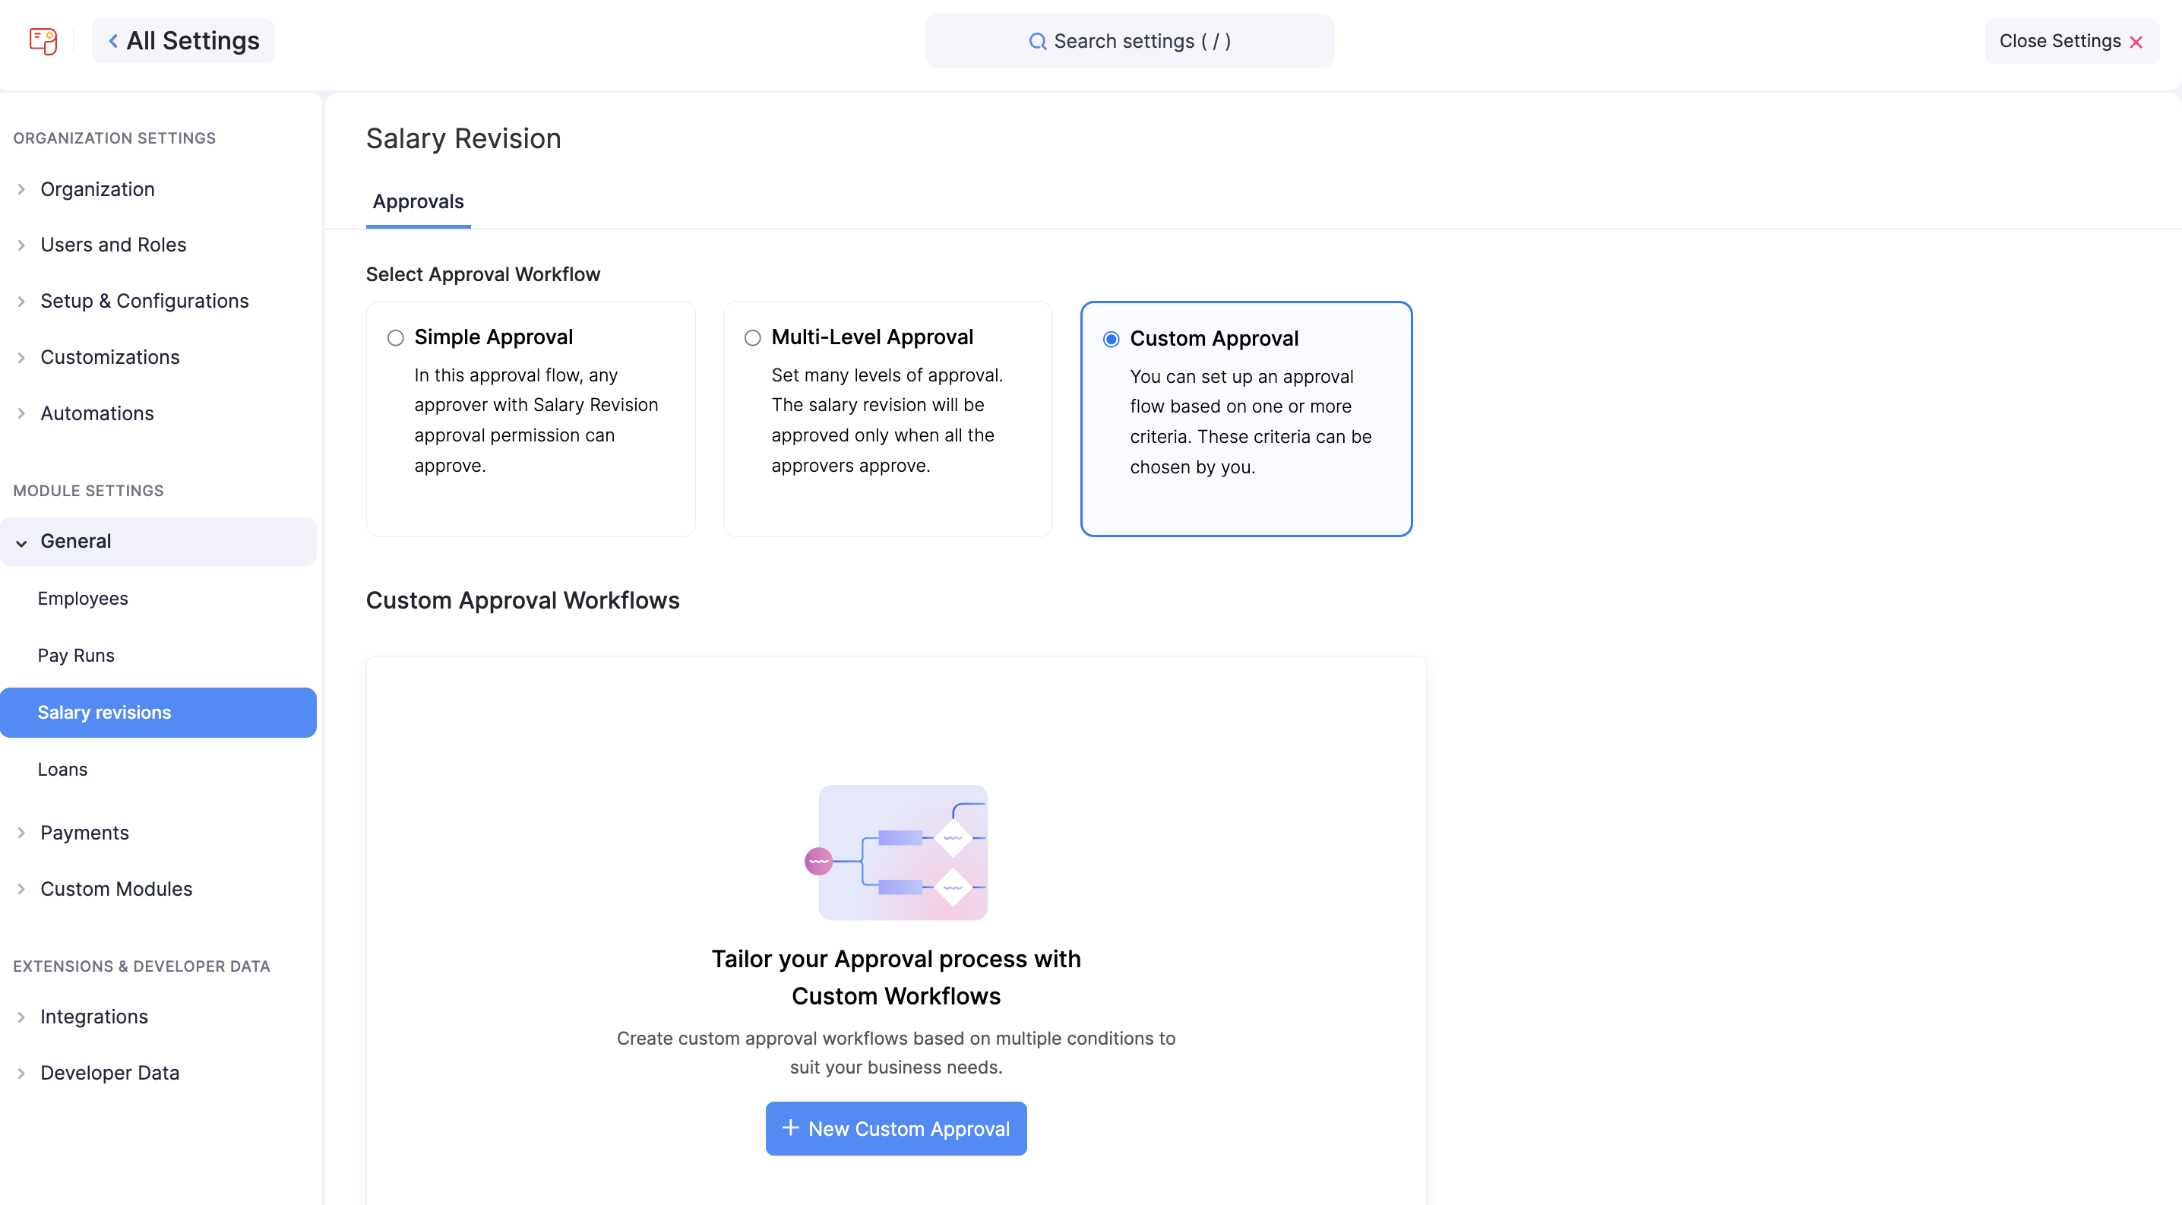The width and height of the screenshot is (2182, 1205).
Task: Click the red X close icon
Action: point(2136,43)
